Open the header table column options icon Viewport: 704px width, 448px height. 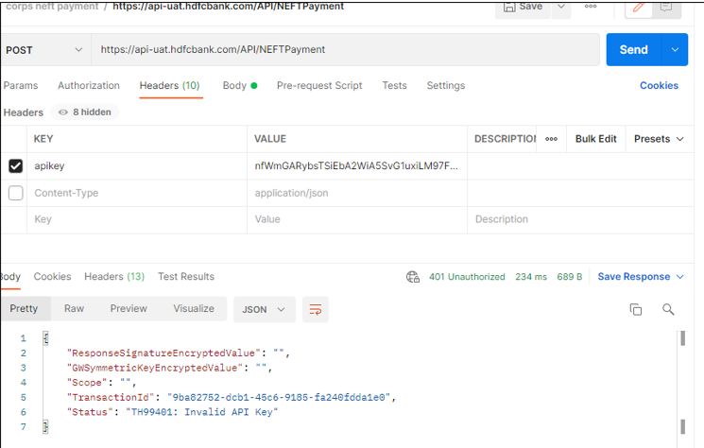(x=551, y=139)
